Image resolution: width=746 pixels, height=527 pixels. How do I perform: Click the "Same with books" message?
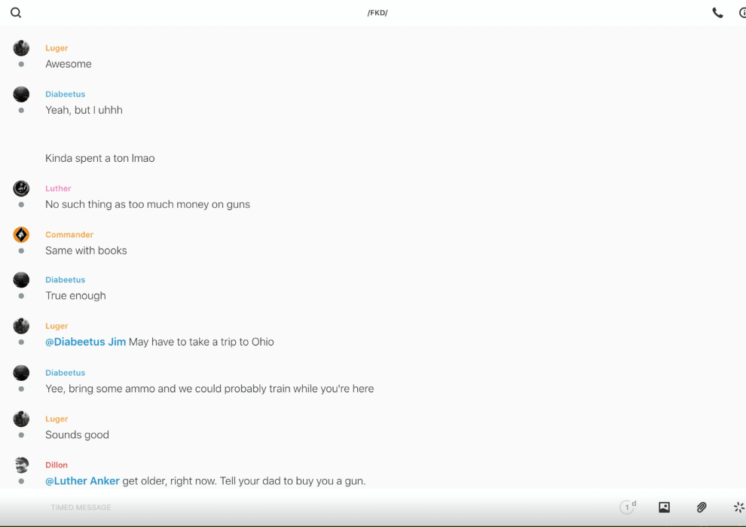(x=86, y=251)
